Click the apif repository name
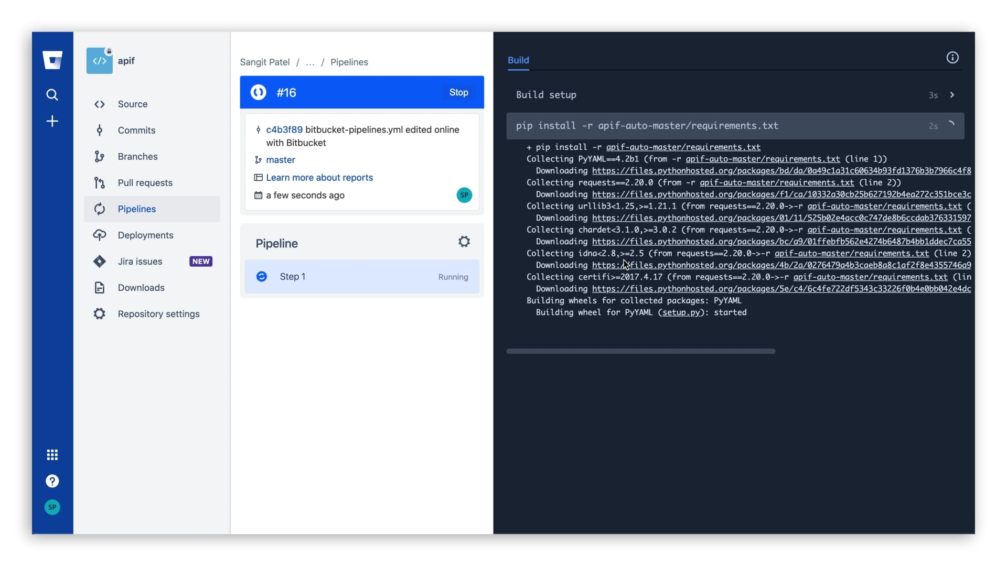Viewport: 1007px width, 566px height. tap(126, 61)
